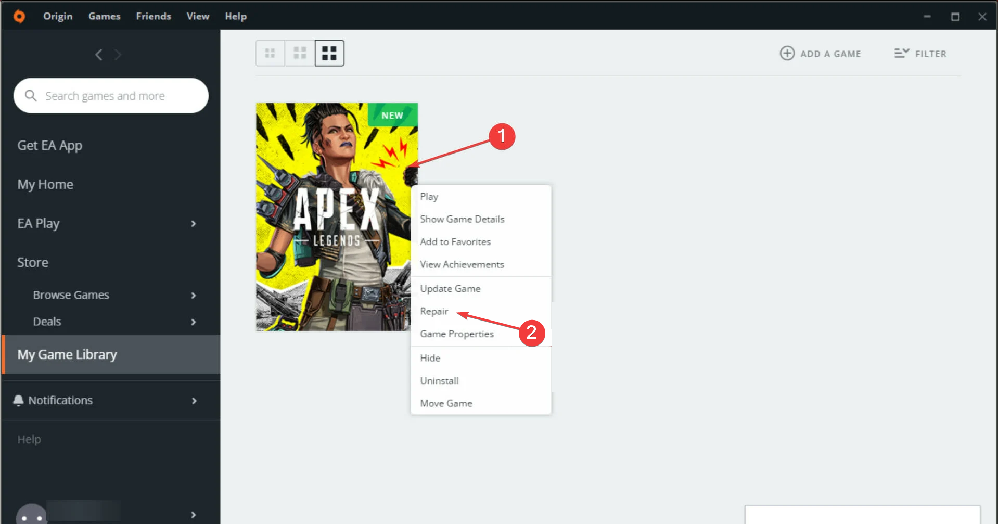Choose Add to Favorites
Image resolution: width=998 pixels, height=524 pixels.
pos(481,242)
